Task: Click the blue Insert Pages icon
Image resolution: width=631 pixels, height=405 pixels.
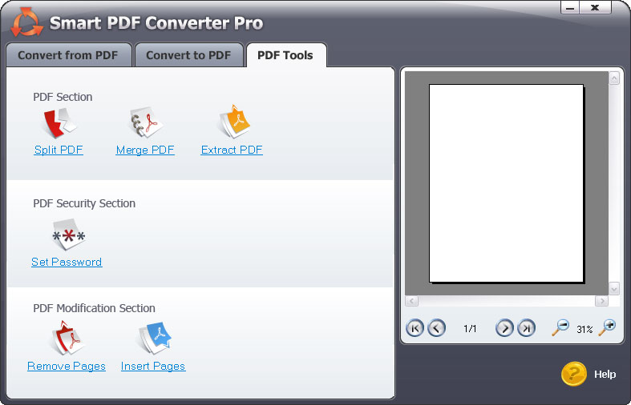Action: coord(155,338)
